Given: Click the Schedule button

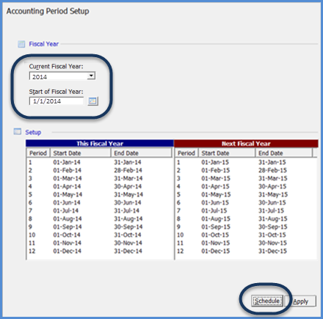Looking at the screenshot, I should [x=267, y=301].
